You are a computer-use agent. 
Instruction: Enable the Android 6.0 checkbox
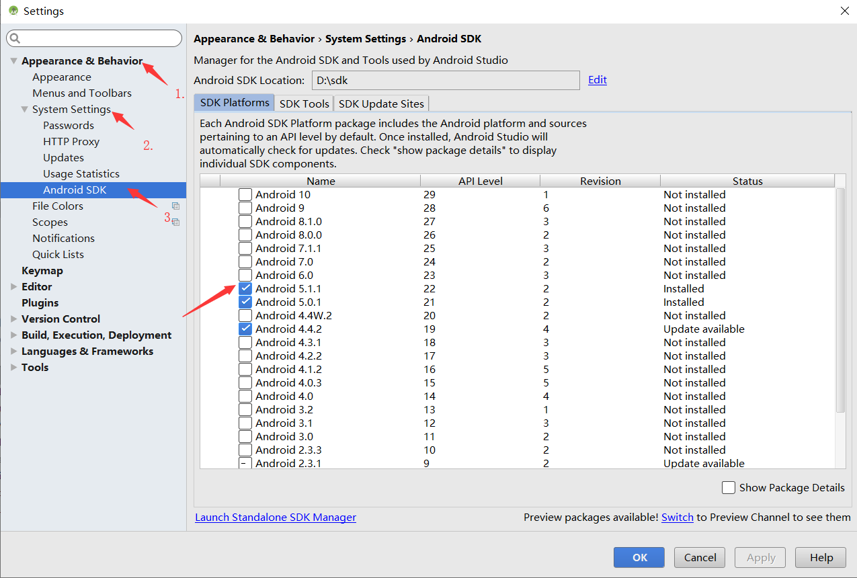(x=245, y=276)
